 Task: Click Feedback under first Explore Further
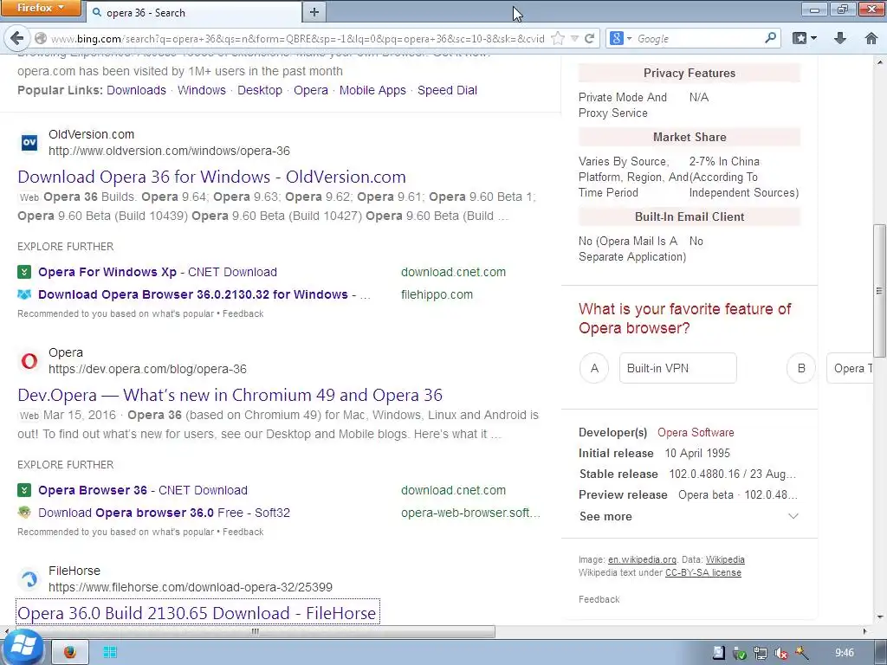[243, 313]
